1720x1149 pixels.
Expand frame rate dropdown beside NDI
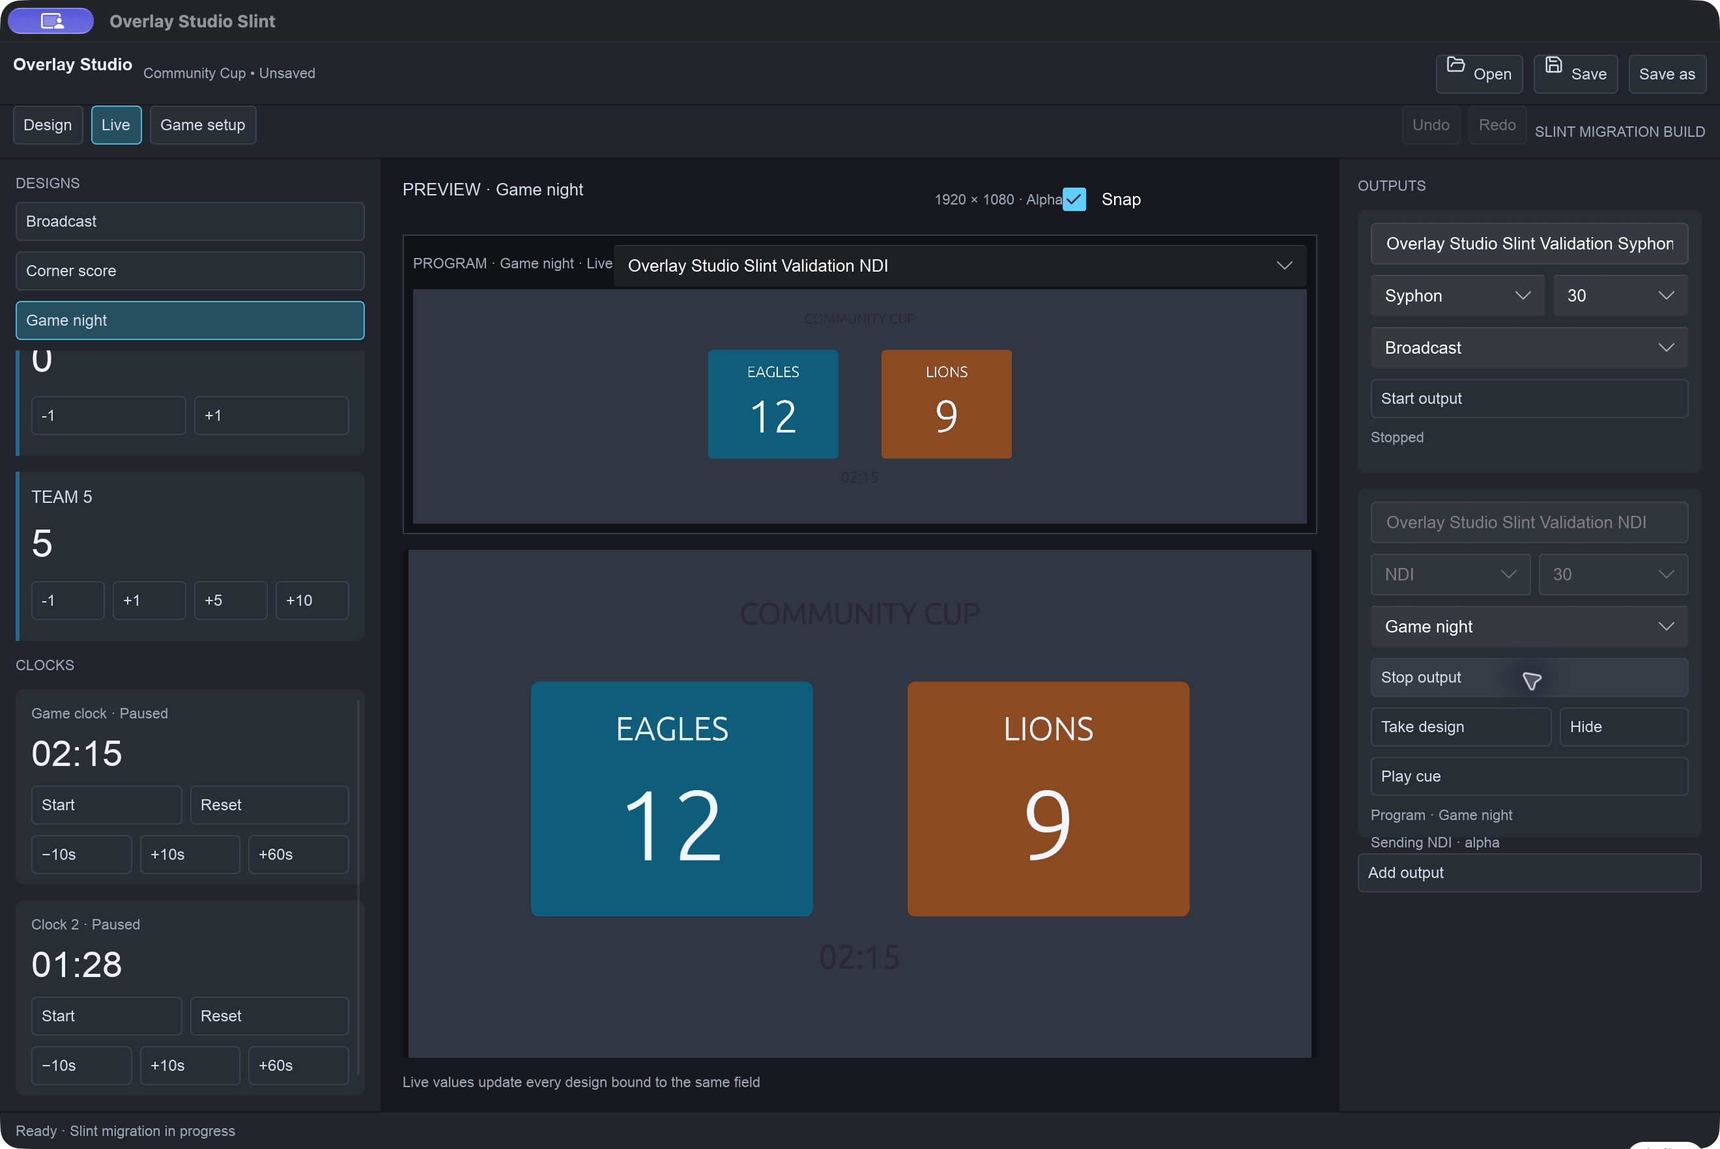tap(1612, 574)
